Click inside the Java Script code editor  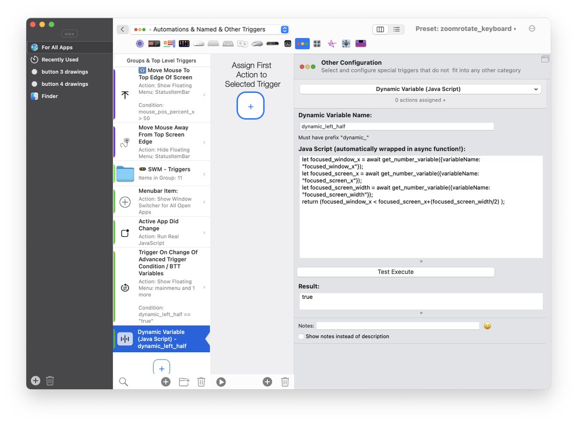(x=421, y=206)
